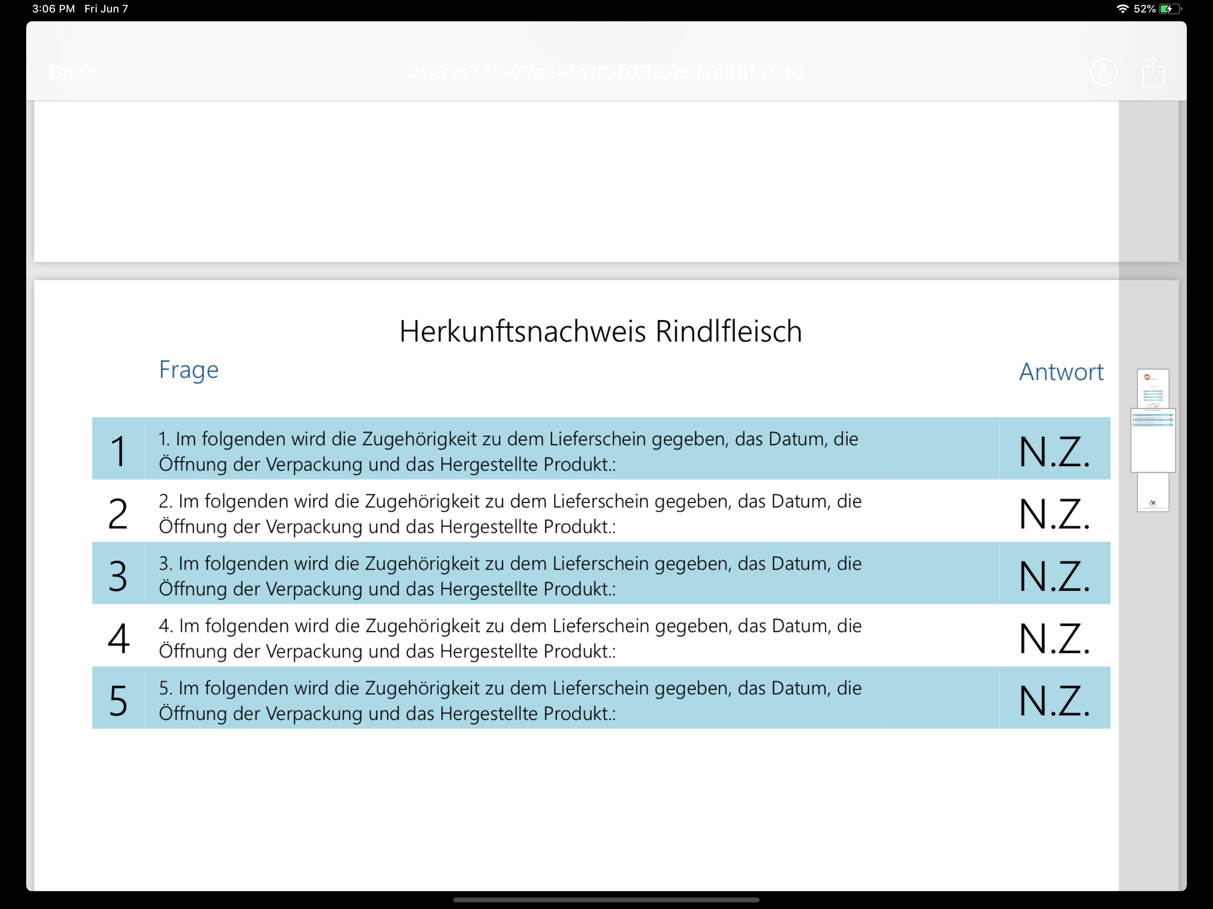1213x909 pixels.
Task: Click the N.Z. answer in row 5
Action: [x=1054, y=701]
